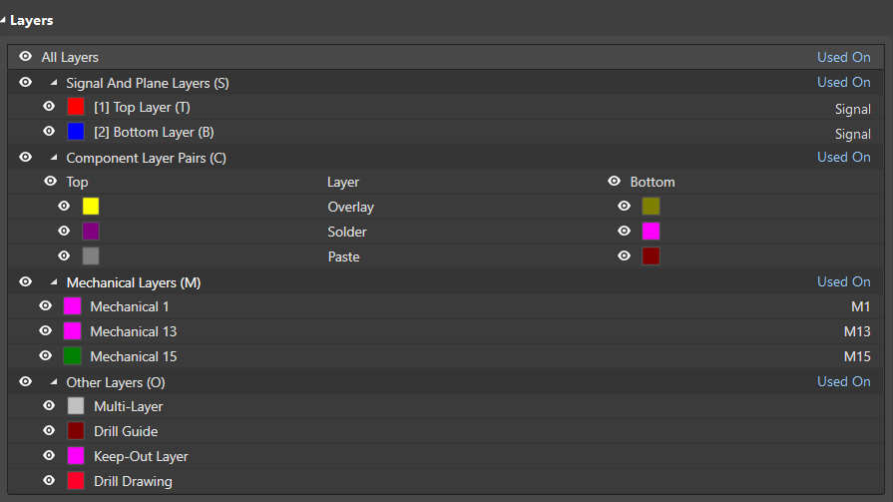893x502 pixels.
Task: Toggle eye icon for Keep-Out Layer
Action: click(x=49, y=456)
